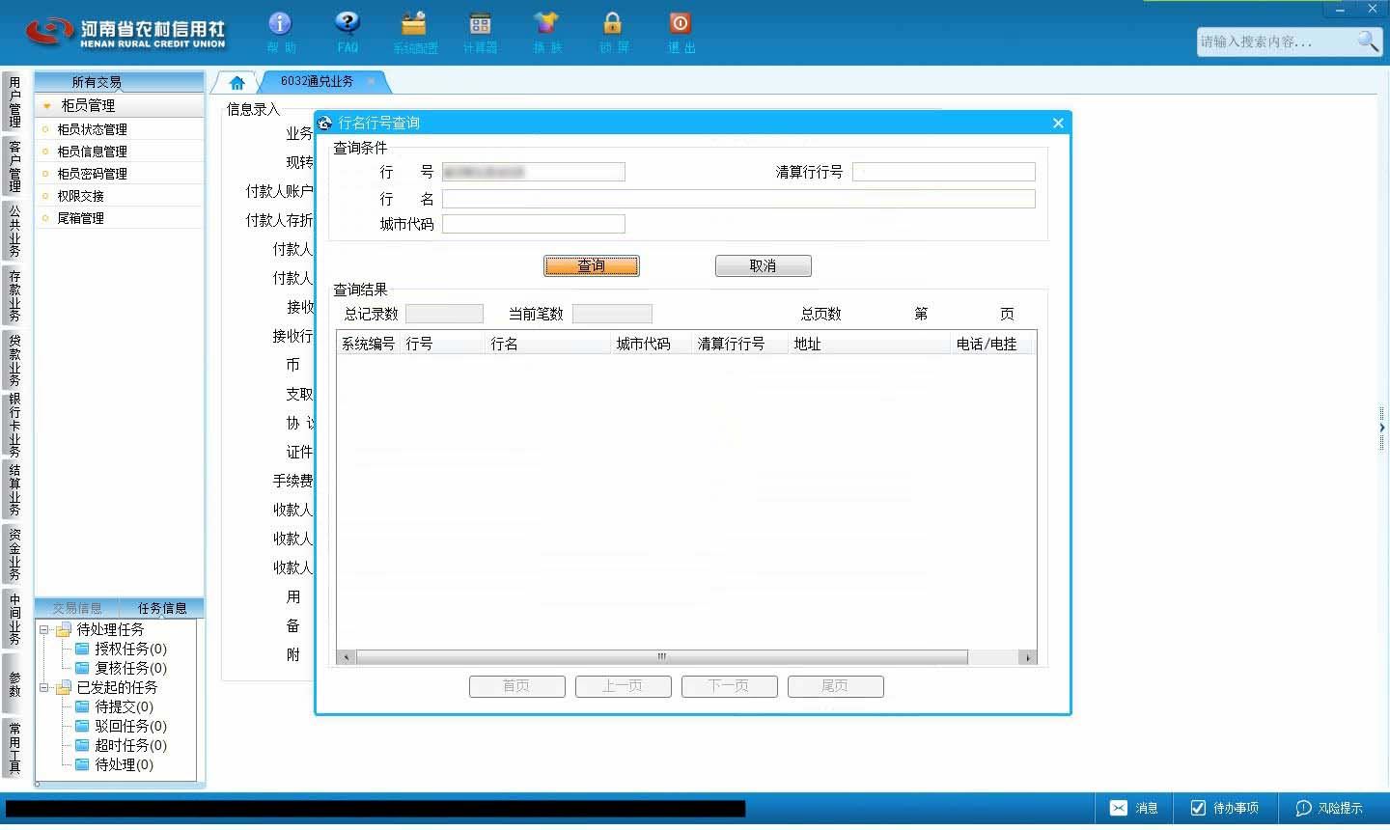The image size is (1390, 830).
Task: Open the 银行卡业务 vertical tab
Action: click(x=14, y=424)
